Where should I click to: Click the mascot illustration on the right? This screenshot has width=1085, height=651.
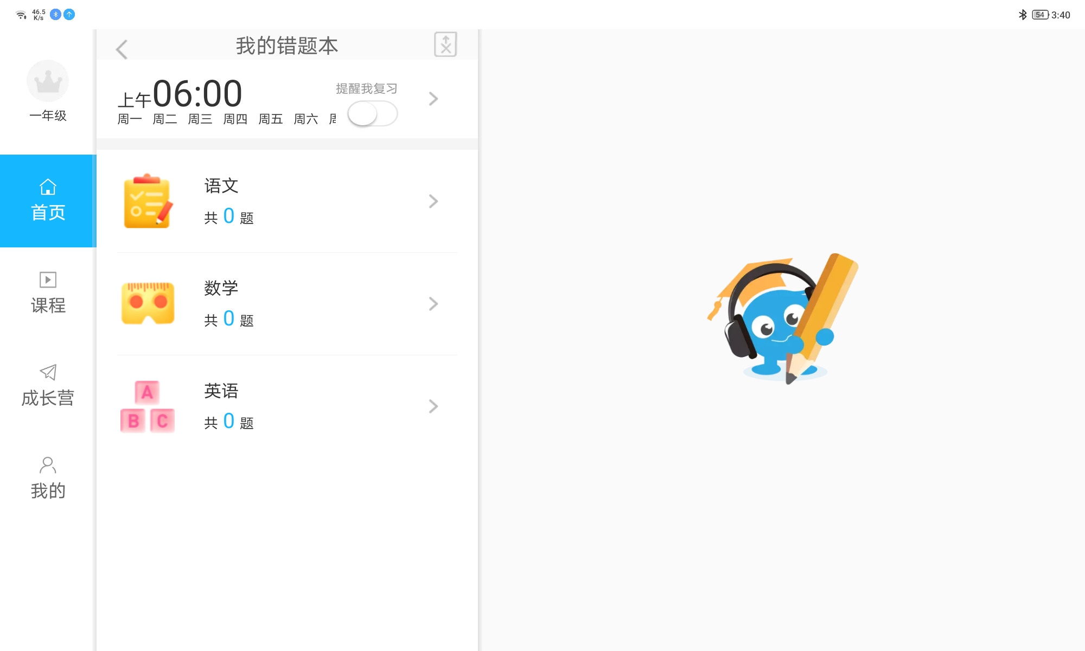coord(781,320)
